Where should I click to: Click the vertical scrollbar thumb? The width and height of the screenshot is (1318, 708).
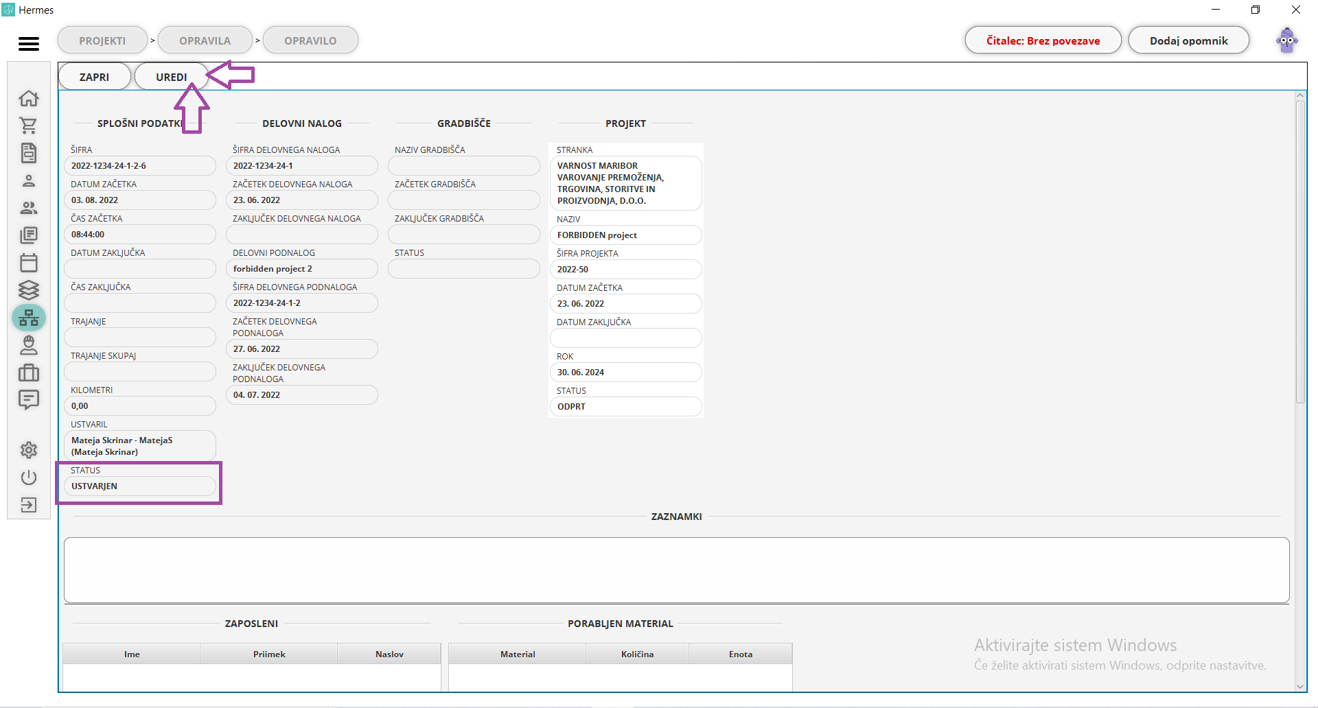(x=1300, y=252)
